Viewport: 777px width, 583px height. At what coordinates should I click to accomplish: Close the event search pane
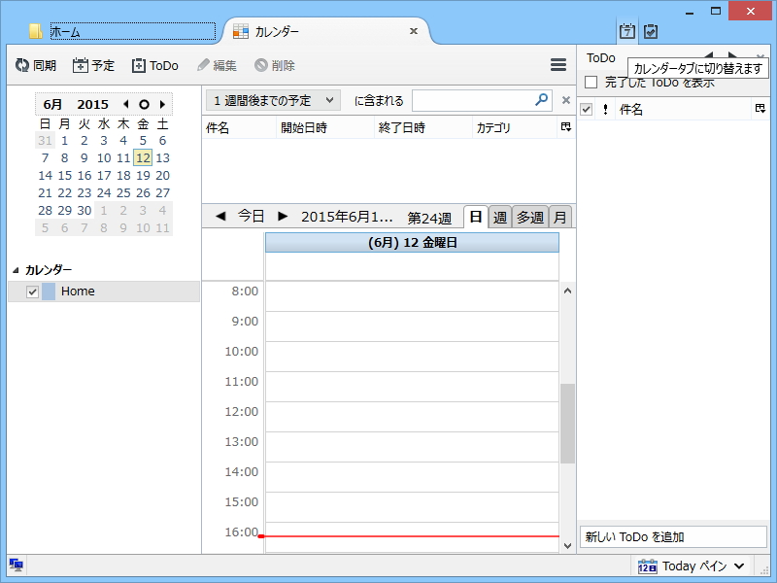coord(566,100)
